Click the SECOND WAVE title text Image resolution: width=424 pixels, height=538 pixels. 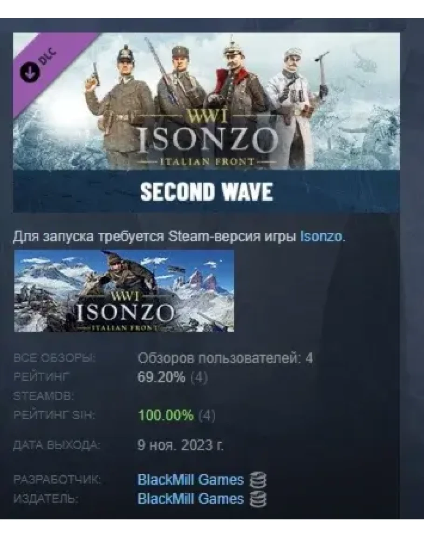click(206, 191)
